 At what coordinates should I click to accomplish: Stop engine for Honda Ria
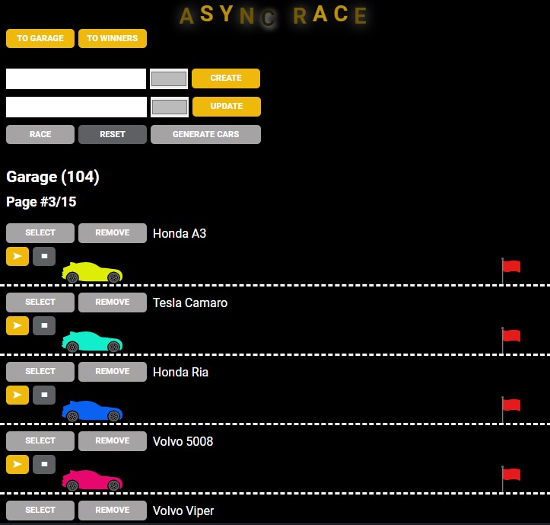point(44,395)
